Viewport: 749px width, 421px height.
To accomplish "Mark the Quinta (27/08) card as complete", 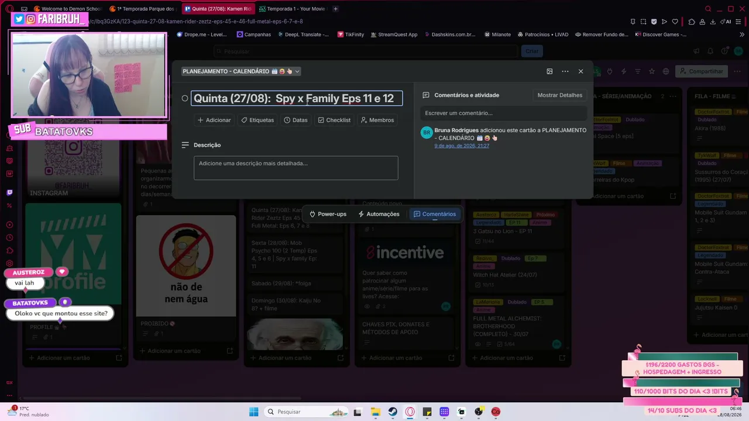I will tap(185, 98).
